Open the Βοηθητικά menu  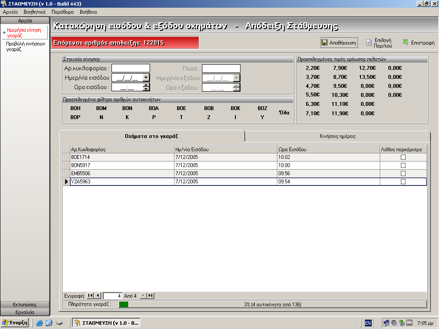coord(34,12)
